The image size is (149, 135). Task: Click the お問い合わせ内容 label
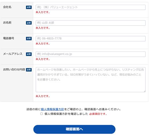[14, 69]
